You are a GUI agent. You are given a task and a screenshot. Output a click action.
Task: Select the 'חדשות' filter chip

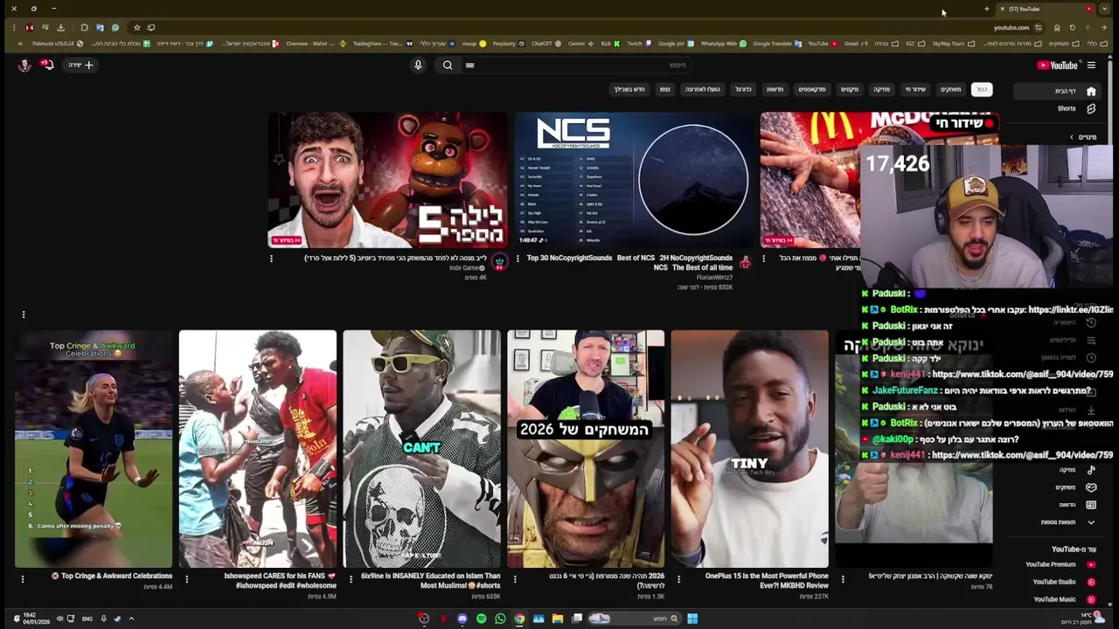(775, 89)
